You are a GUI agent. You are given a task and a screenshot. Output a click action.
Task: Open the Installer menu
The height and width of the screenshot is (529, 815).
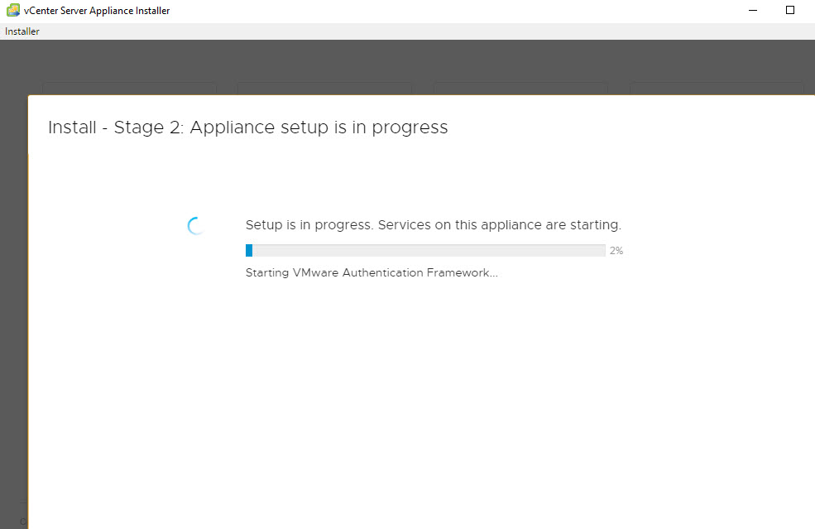click(x=22, y=31)
